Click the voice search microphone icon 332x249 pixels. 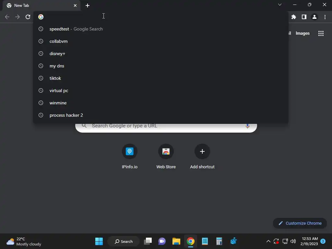coord(247,126)
